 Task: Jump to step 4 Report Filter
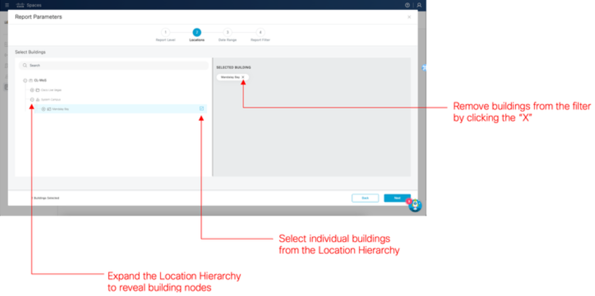[260, 32]
